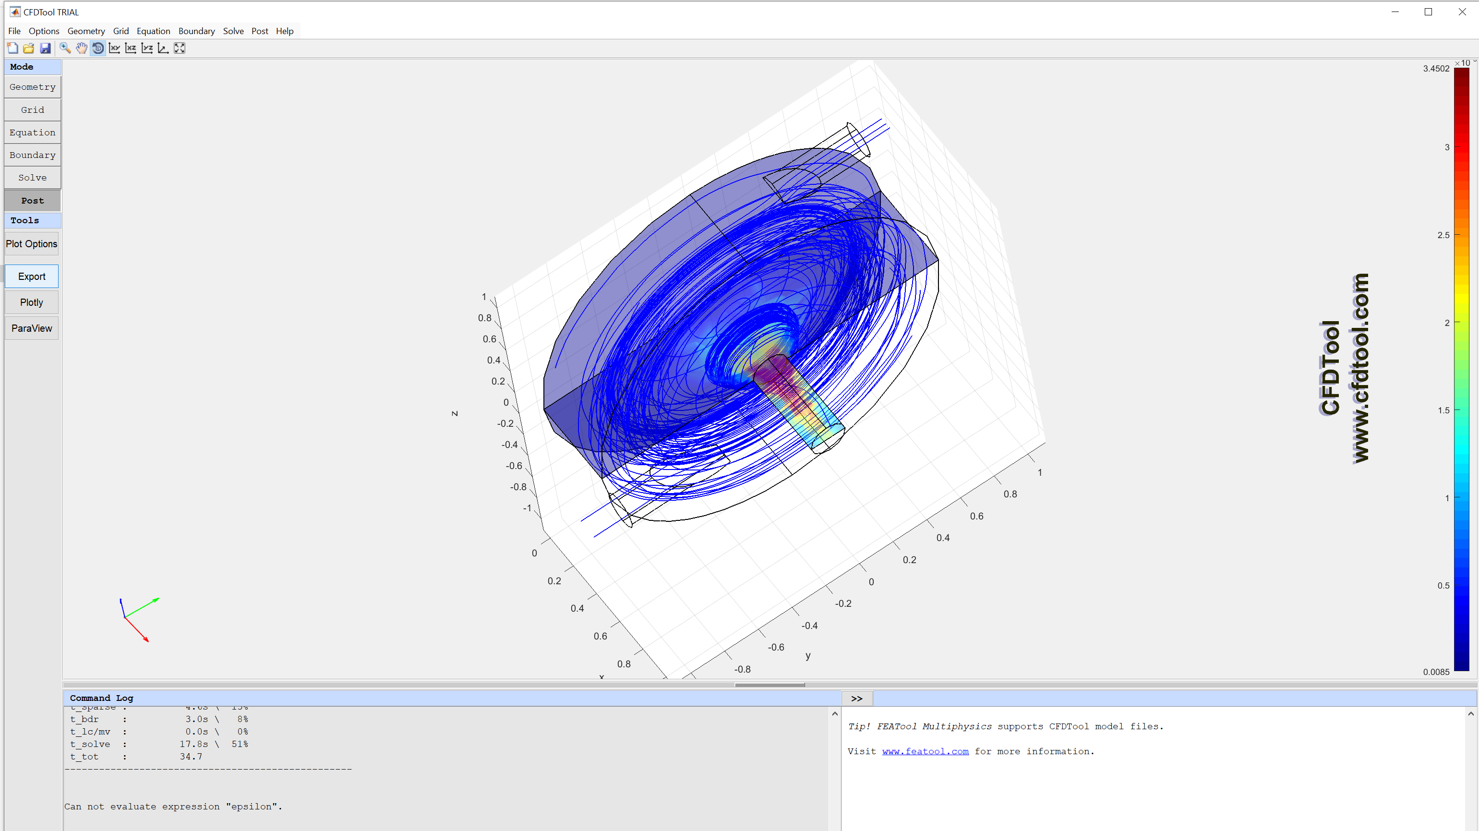Screen dimensions: 1479x831
Task: Click the New model toolbar icon
Action: [12, 48]
